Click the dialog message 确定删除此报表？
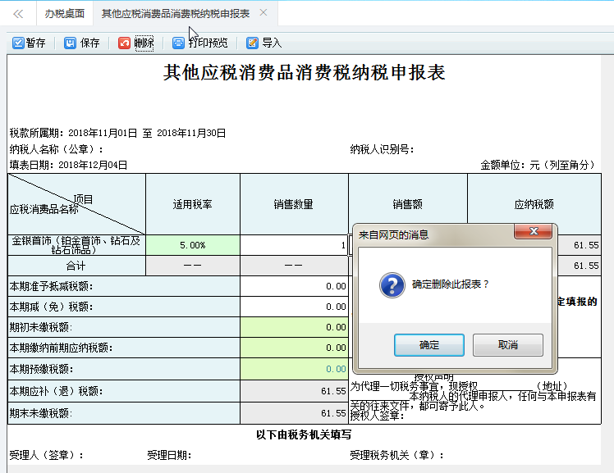This screenshot has height=473, width=614. click(451, 284)
